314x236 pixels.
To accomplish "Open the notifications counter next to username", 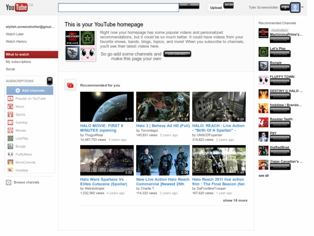I will click(285, 7).
